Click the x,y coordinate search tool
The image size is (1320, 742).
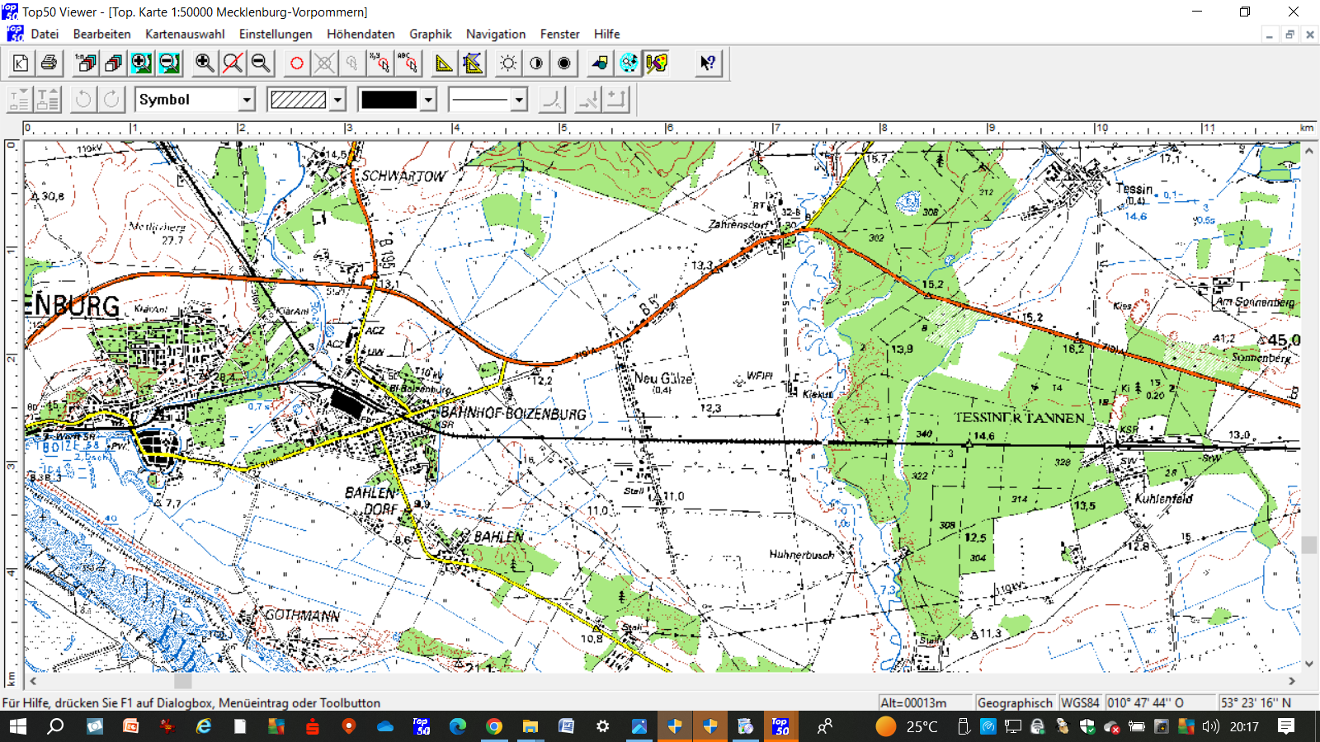pos(379,63)
